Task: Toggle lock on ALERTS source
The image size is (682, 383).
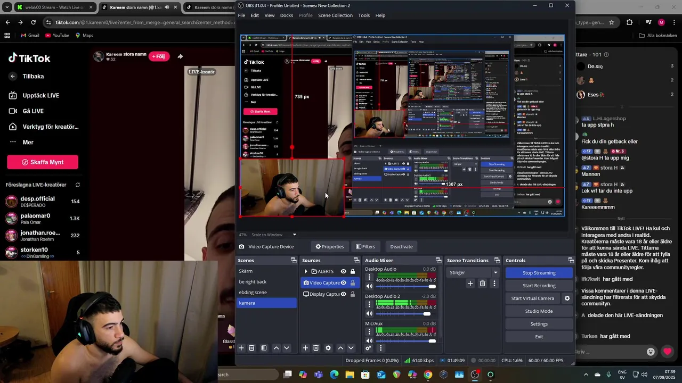Action: point(352,271)
